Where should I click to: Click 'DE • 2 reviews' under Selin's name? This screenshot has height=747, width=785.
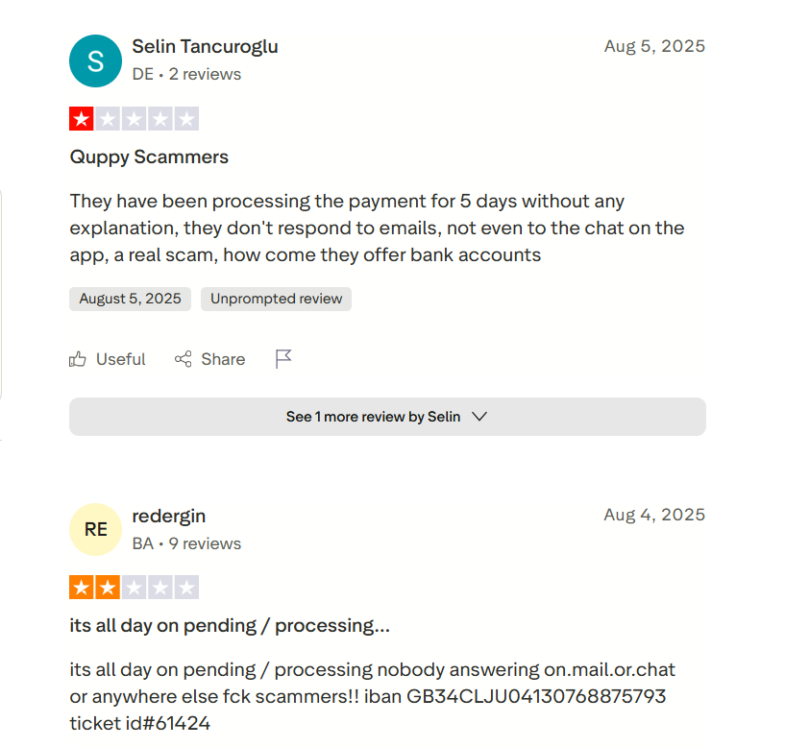point(186,74)
